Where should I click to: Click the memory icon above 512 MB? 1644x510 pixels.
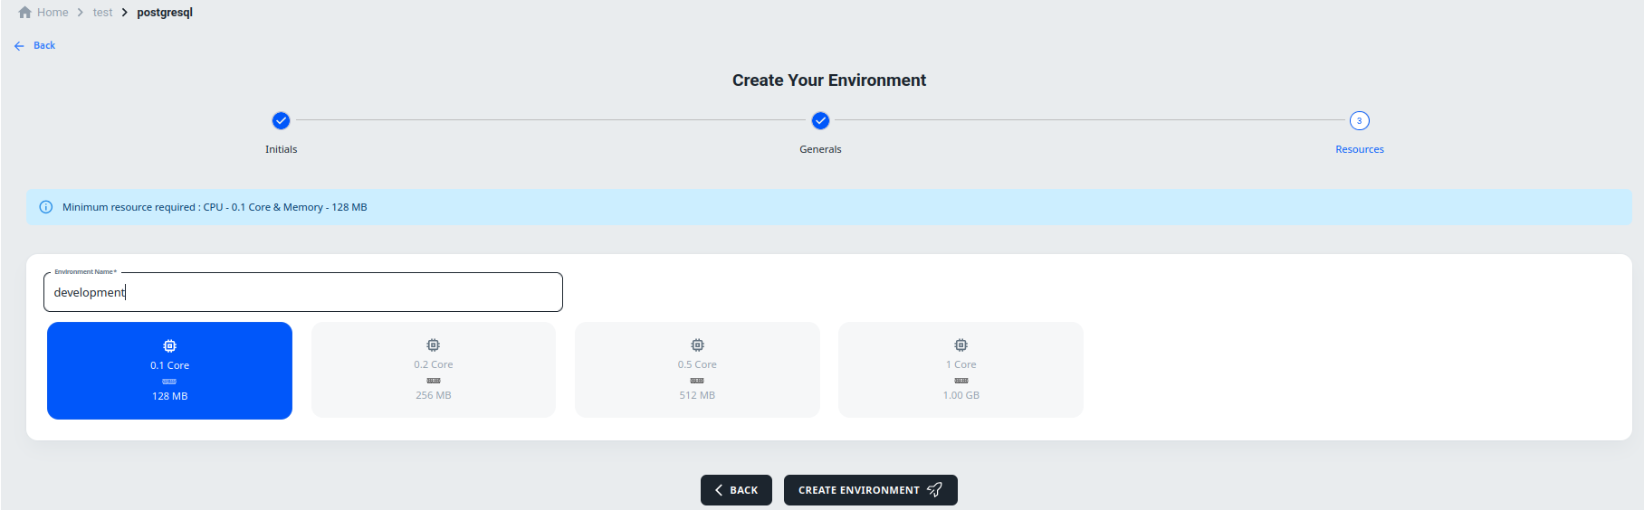(x=697, y=381)
